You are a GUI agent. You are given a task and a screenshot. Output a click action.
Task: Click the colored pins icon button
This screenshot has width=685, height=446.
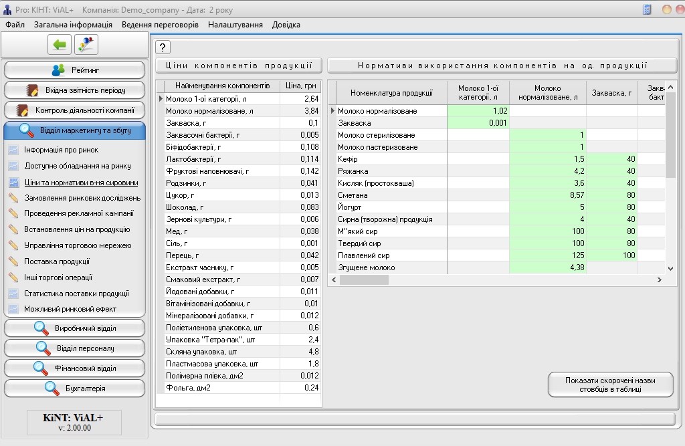pos(86,45)
